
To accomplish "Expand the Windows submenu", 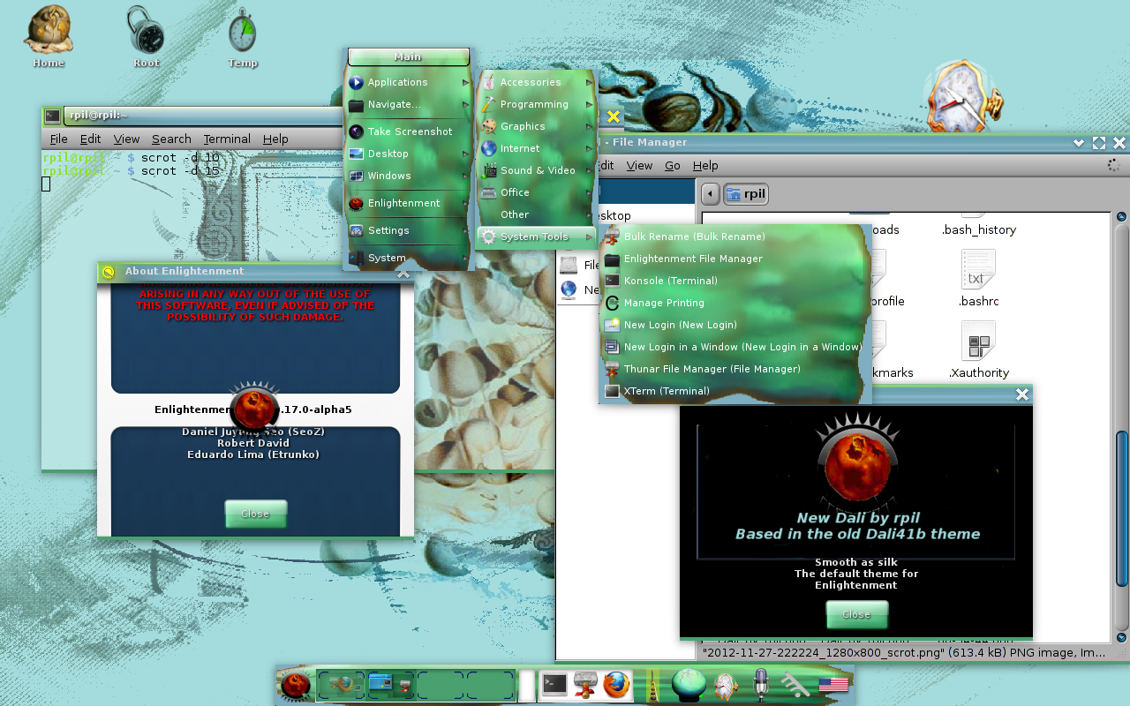I will 409,176.
